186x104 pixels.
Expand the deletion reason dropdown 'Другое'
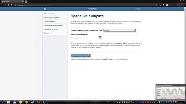[119, 30]
